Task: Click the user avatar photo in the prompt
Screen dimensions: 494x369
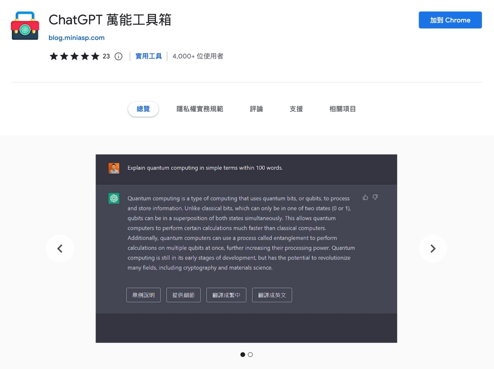Action: point(114,168)
